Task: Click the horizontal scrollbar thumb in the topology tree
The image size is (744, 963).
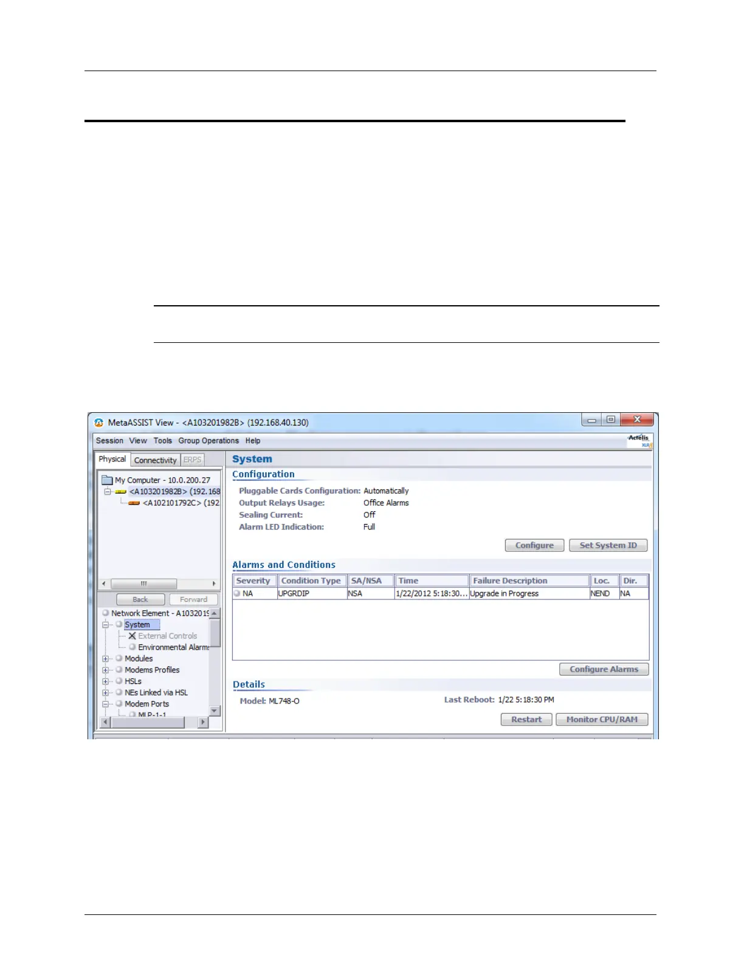Action: point(144,584)
